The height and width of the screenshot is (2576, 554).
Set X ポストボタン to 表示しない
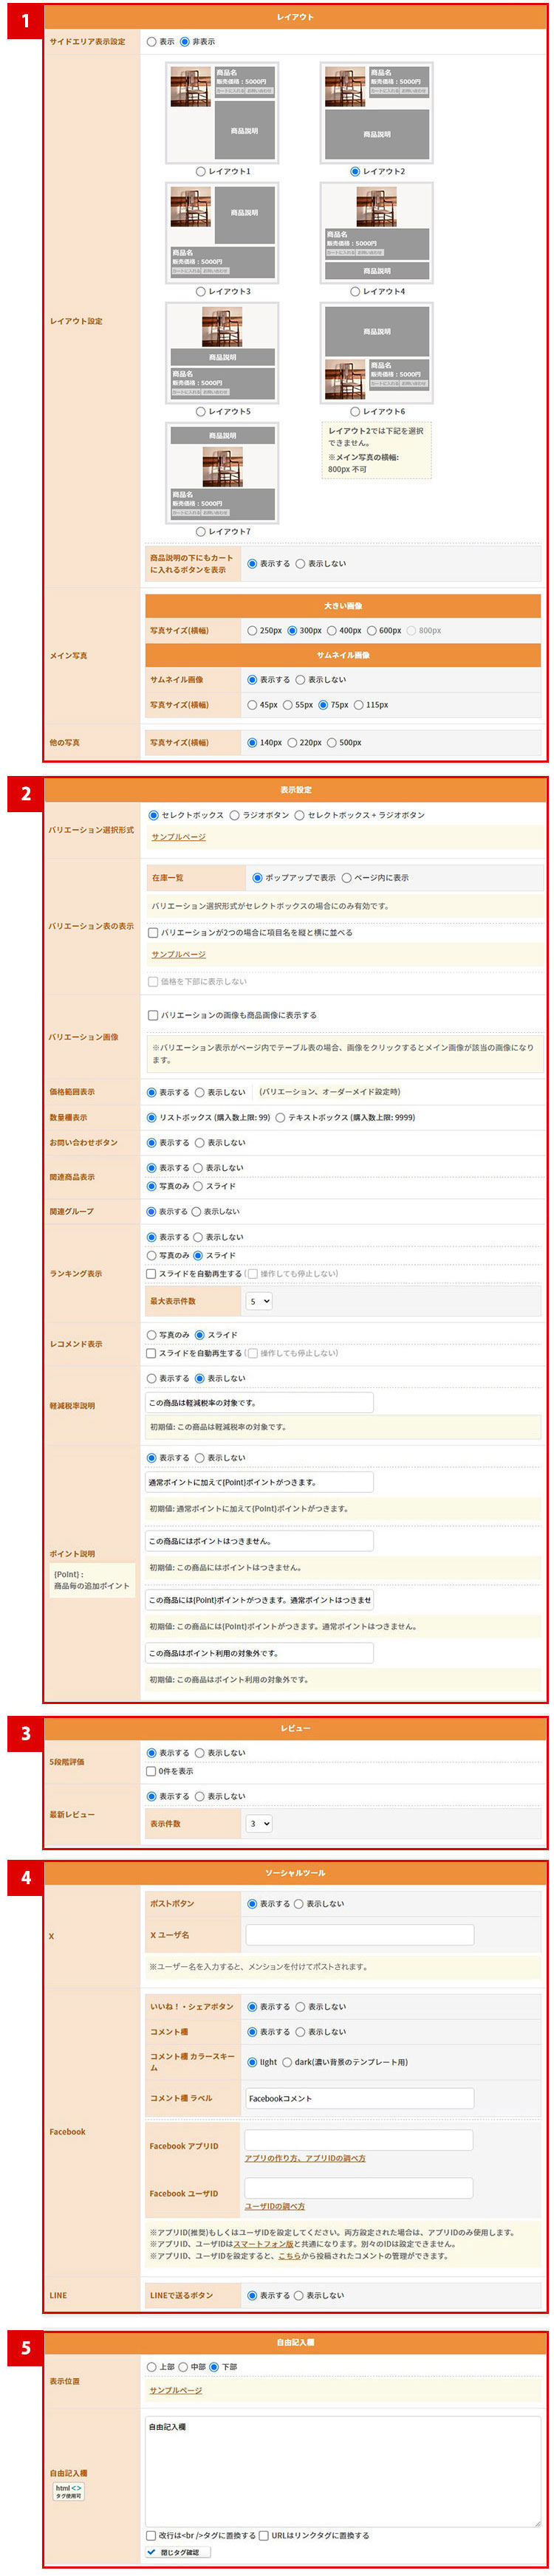299,1904
